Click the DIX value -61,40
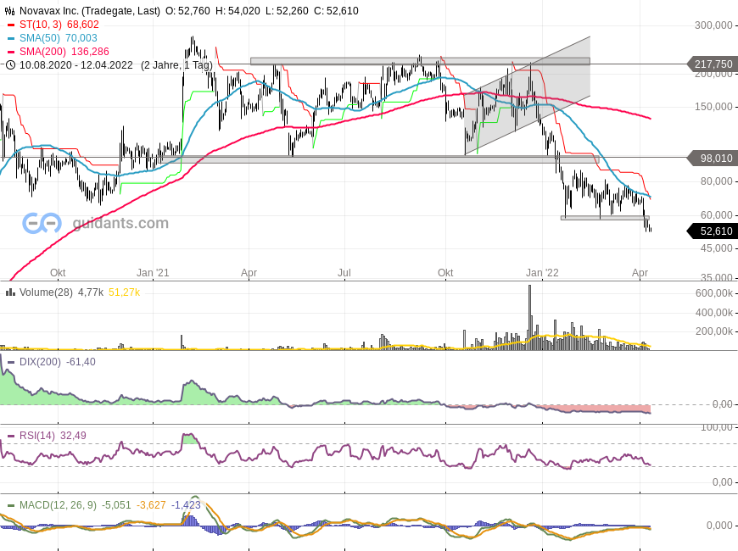The height and width of the screenshot is (551, 738). coord(81,362)
